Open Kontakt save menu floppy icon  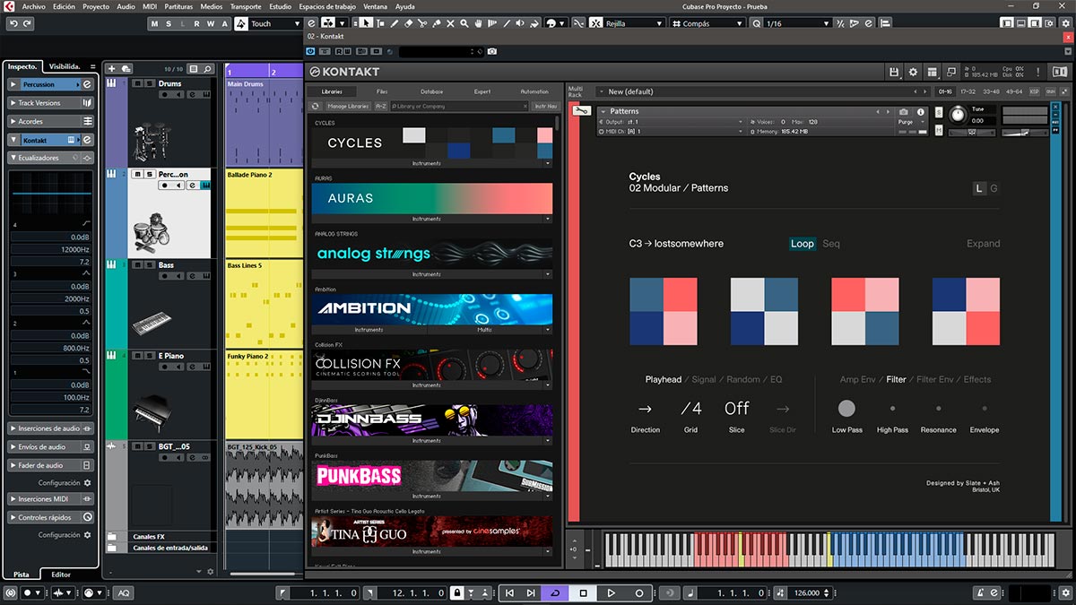coord(894,72)
